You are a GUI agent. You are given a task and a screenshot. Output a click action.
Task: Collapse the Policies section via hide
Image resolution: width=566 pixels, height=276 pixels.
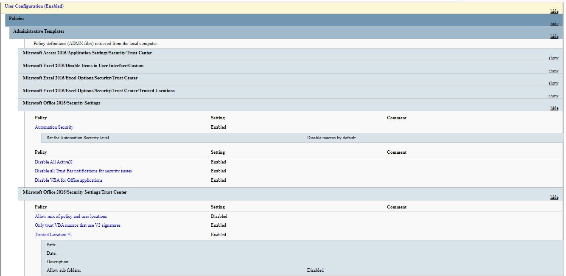point(554,24)
